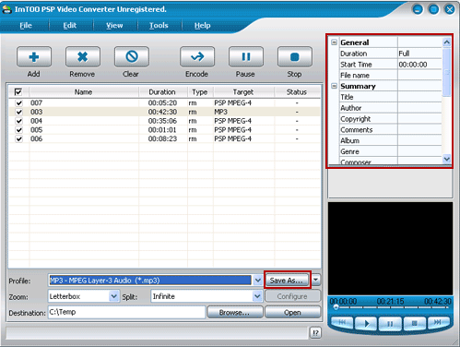Click Browse... to choose destination
Viewport: 460px width, 347px height.
click(235, 313)
